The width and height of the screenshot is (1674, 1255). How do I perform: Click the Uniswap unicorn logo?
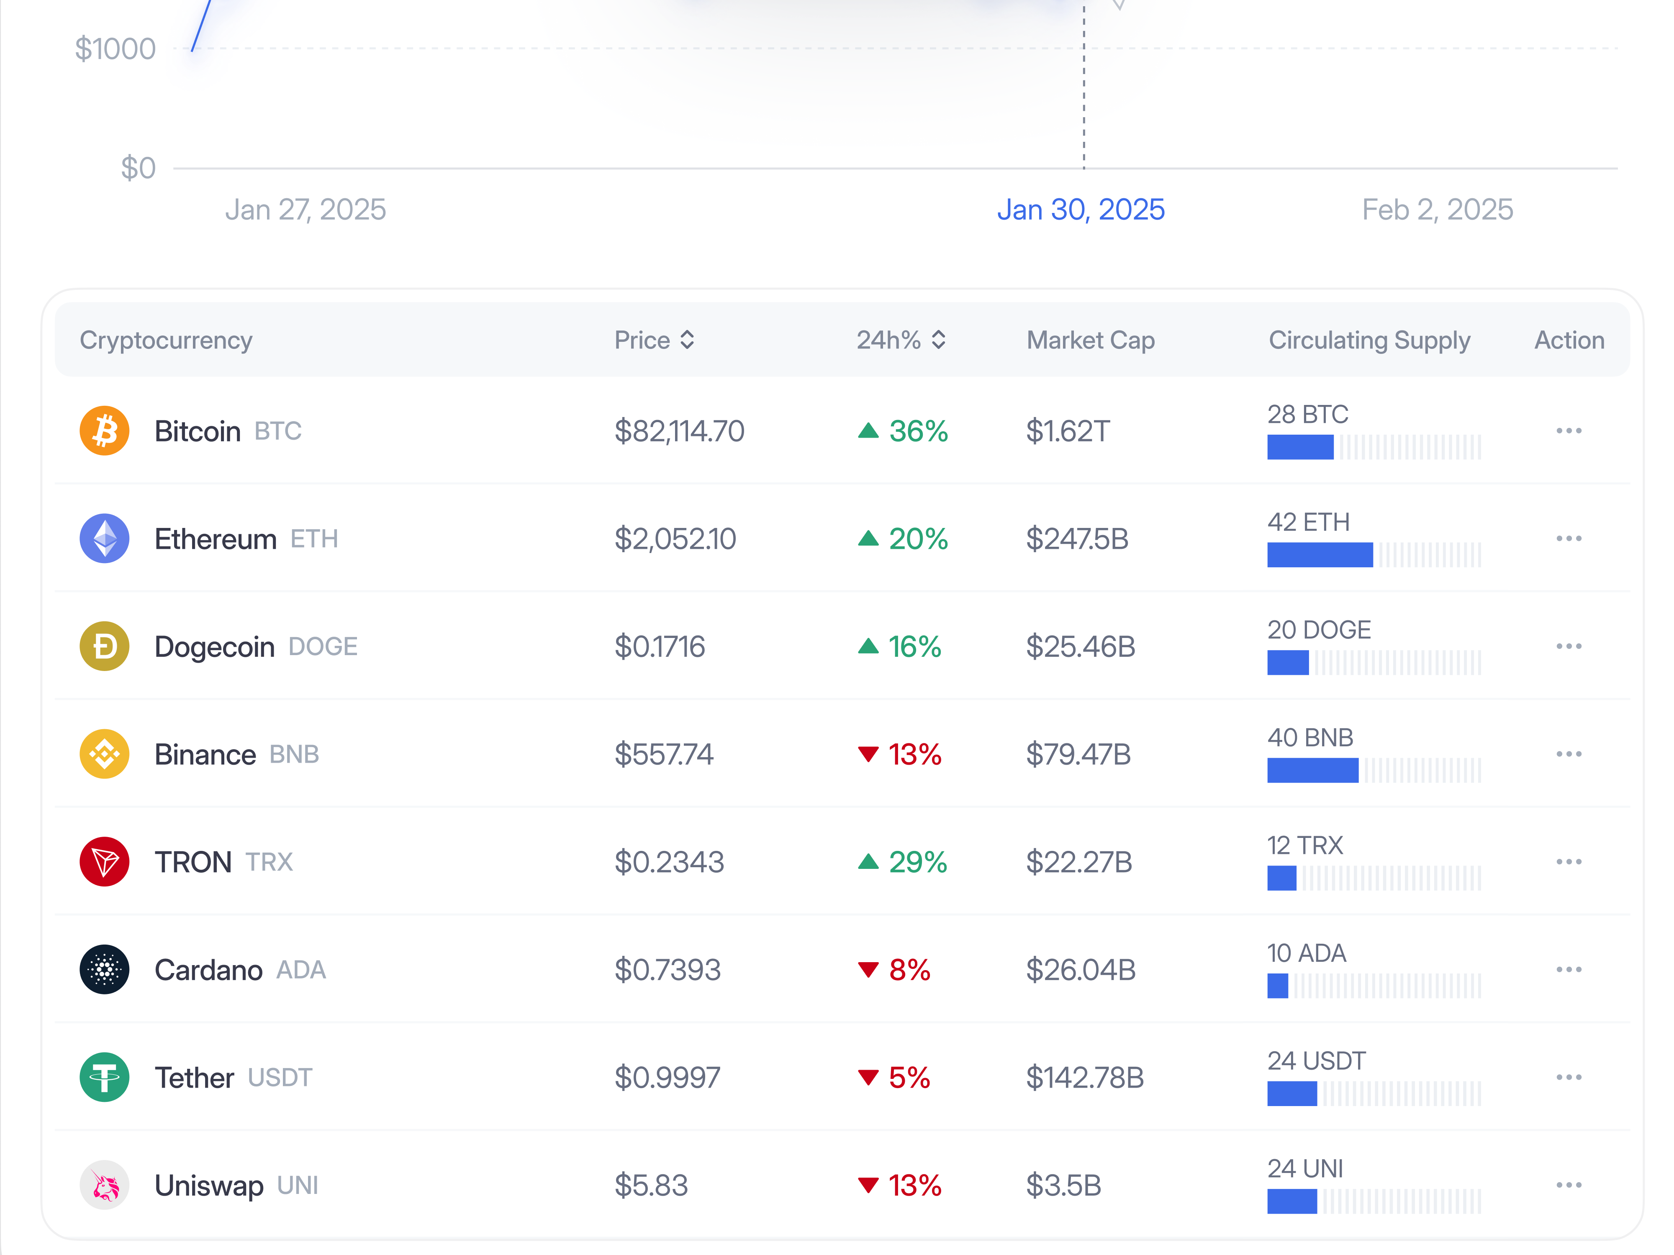pyautogui.click(x=105, y=1186)
